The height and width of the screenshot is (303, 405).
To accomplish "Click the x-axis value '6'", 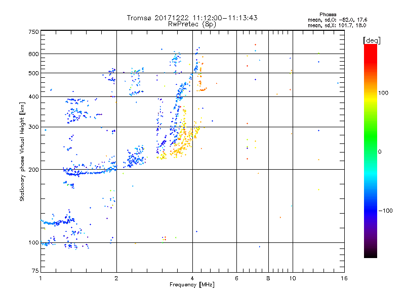I will [x=236, y=278].
